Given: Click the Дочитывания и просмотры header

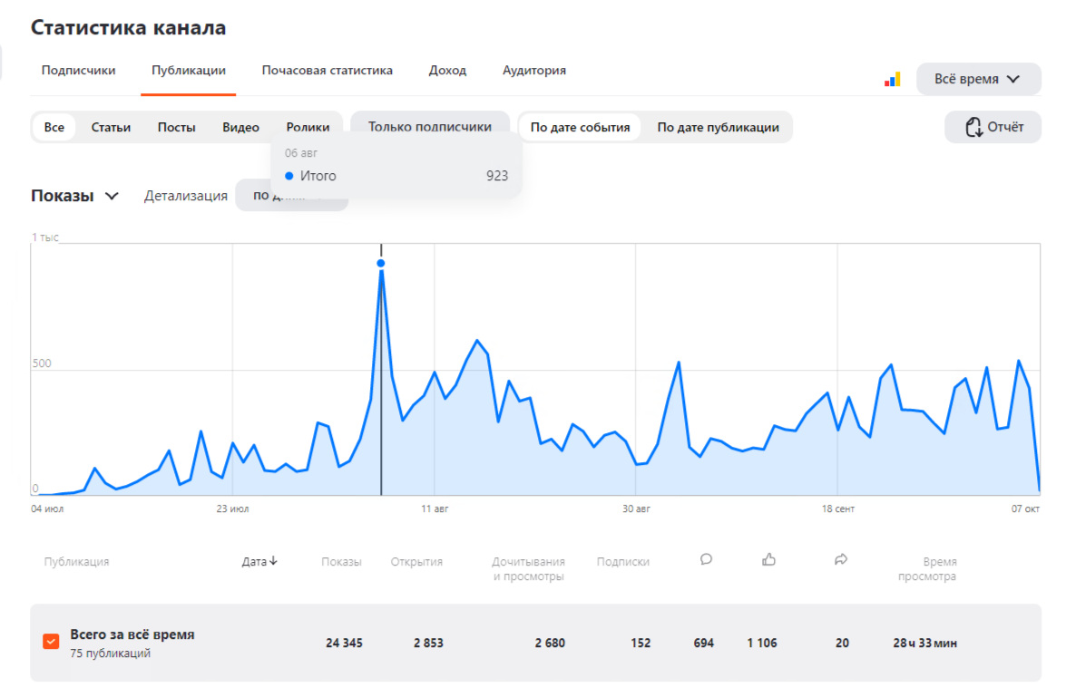Looking at the screenshot, I should point(529,569).
